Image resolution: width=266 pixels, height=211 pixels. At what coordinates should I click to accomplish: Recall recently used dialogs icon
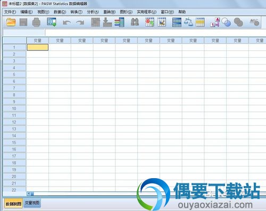pos(52,22)
